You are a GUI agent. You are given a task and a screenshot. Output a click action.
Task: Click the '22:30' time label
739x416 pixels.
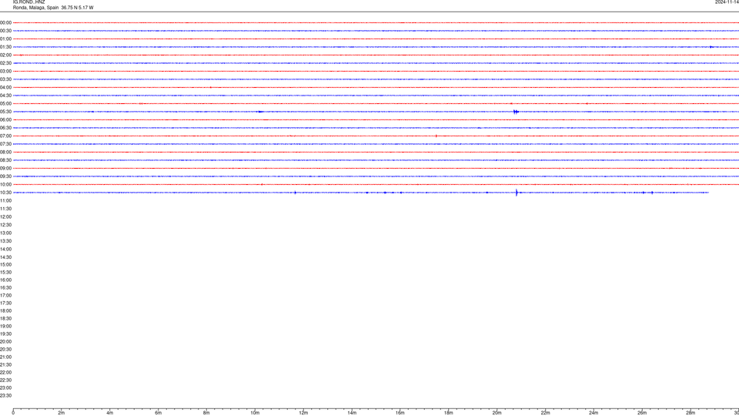pos(5,380)
